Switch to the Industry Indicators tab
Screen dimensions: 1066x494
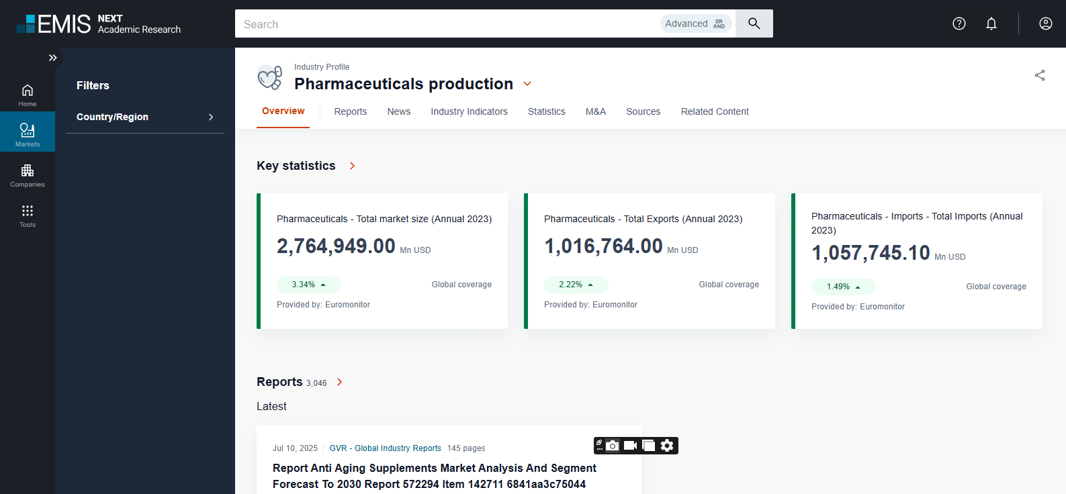point(469,111)
